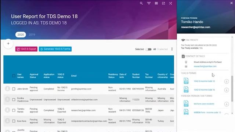235x132 pixels.
Task: Download 1042-S Income Code 16 form
Action: coord(227,90)
